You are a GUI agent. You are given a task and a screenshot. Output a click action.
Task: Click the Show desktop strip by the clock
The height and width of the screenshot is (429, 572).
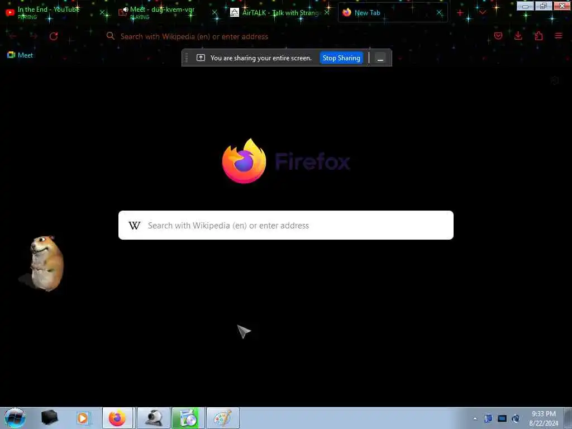pyautogui.click(x=568, y=418)
